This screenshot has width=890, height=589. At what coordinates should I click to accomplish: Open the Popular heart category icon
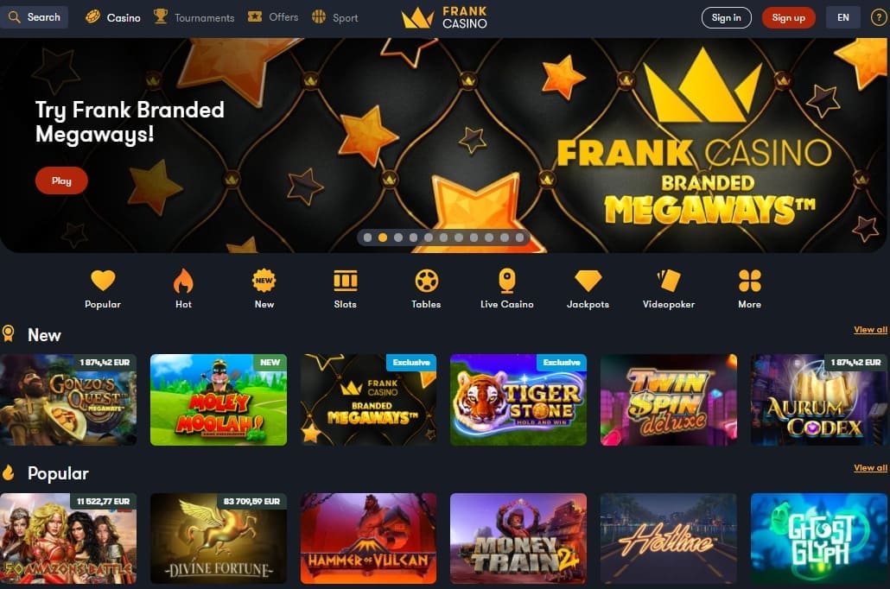[x=103, y=281]
